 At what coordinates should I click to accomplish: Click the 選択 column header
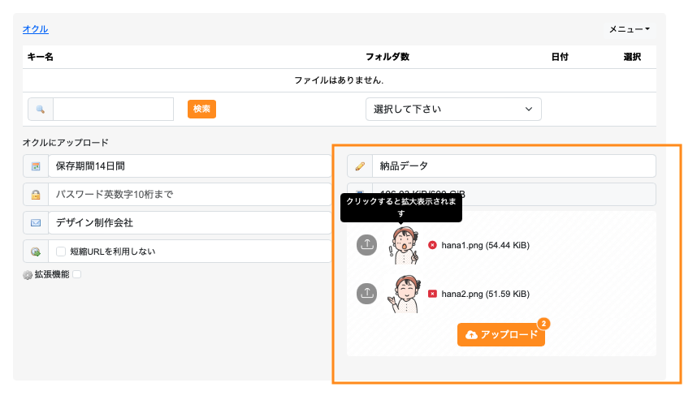point(632,57)
